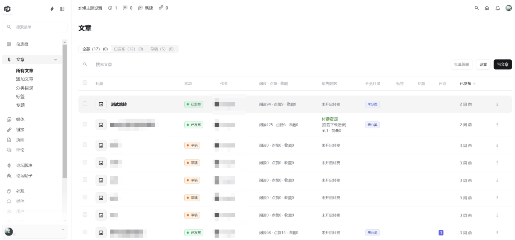
Task: Expand the user profile dropdown at sidebar bottom
Action: pyautogui.click(x=63, y=230)
